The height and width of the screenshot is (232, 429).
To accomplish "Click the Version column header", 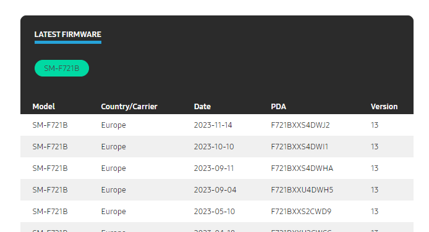I will point(384,107).
